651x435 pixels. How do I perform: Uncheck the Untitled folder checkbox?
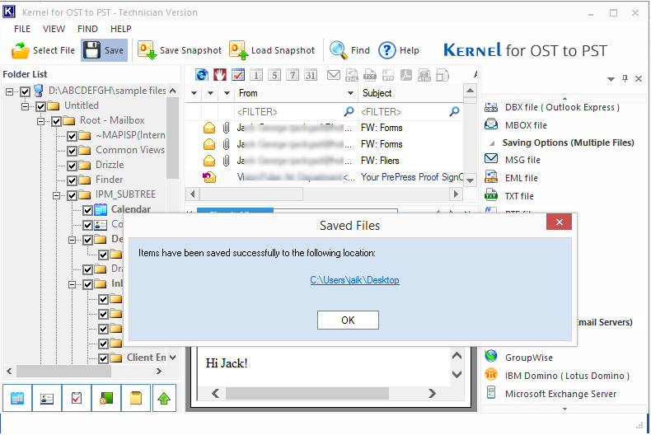[x=40, y=106]
